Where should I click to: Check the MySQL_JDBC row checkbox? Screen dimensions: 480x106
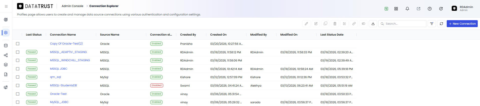[x=18, y=102]
